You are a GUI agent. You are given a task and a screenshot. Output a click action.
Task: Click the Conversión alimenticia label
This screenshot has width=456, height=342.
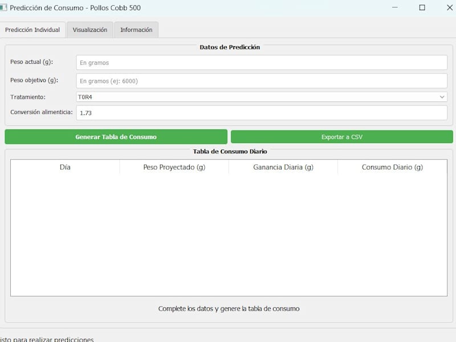pos(42,112)
